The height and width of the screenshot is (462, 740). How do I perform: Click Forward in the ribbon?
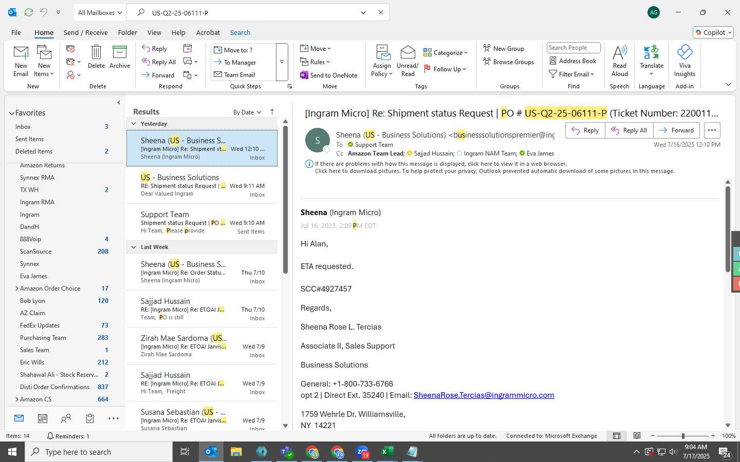158,75
